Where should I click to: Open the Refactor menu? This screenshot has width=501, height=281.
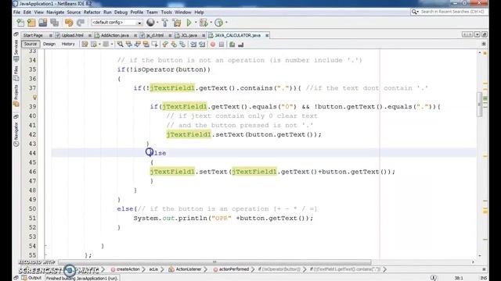pos(92,12)
